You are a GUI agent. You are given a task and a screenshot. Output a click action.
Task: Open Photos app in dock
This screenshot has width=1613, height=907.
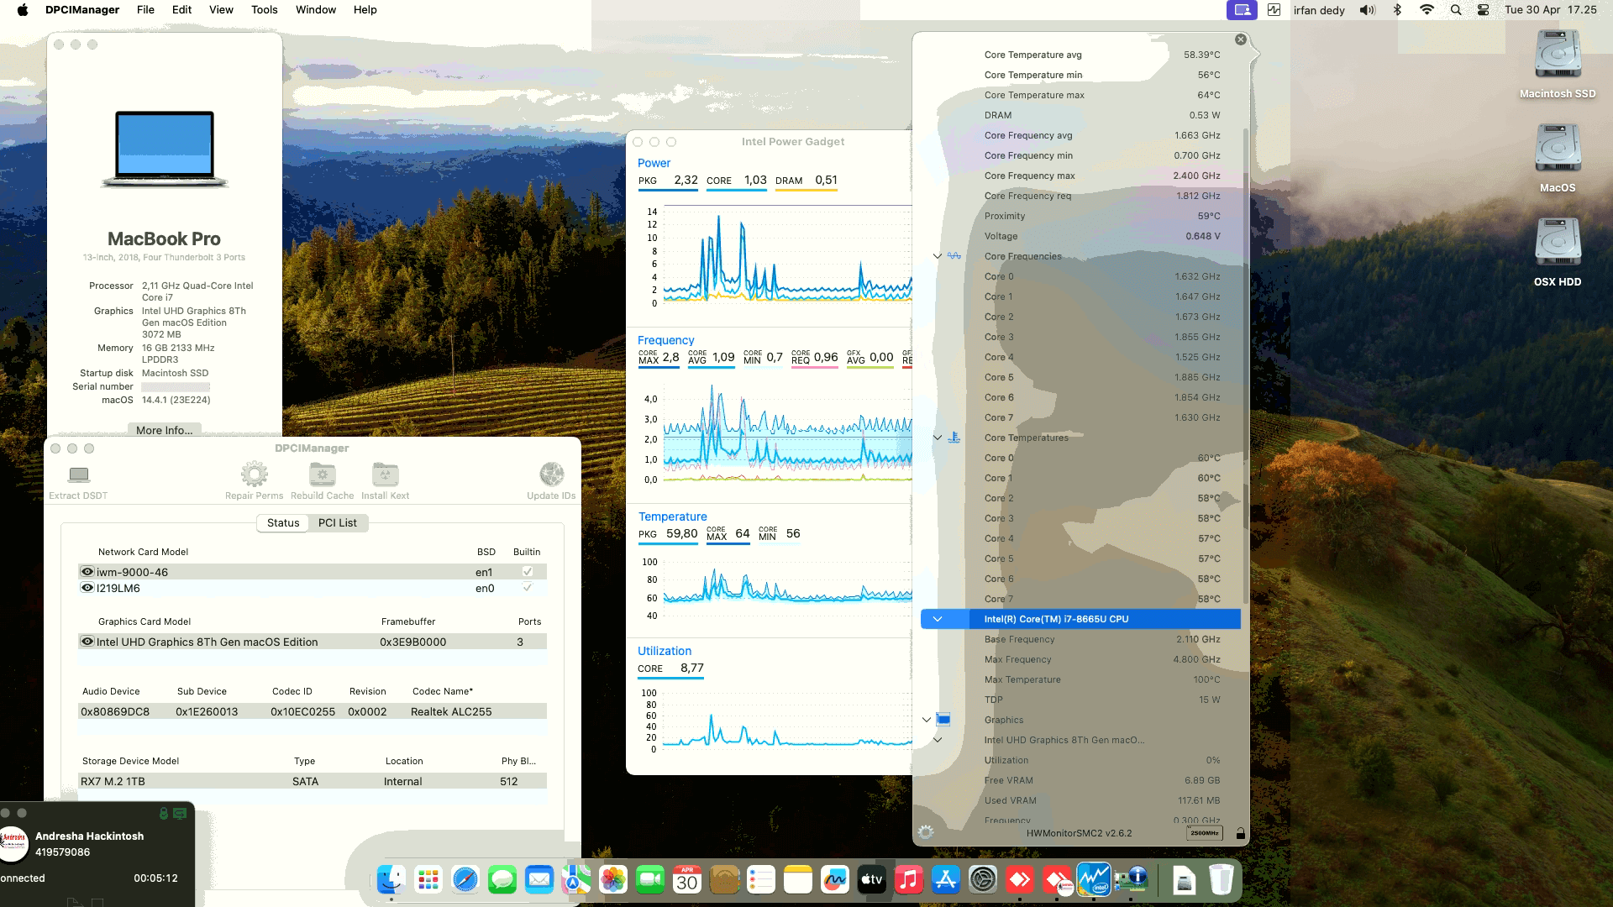(x=613, y=879)
